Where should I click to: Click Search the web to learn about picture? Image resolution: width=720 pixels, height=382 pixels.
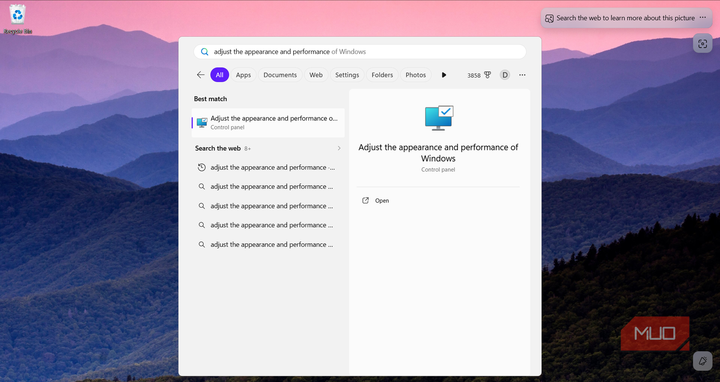pos(626,18)
